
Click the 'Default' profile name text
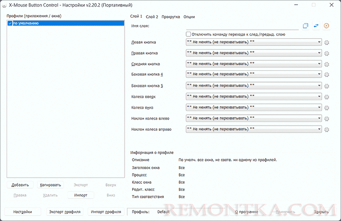[x=163, y=212]
